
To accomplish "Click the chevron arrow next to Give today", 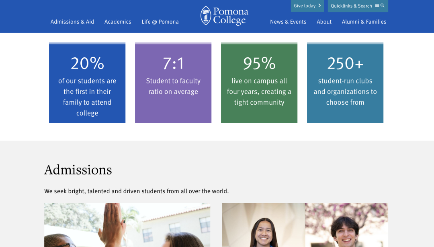I will click(x=319, y=6).
